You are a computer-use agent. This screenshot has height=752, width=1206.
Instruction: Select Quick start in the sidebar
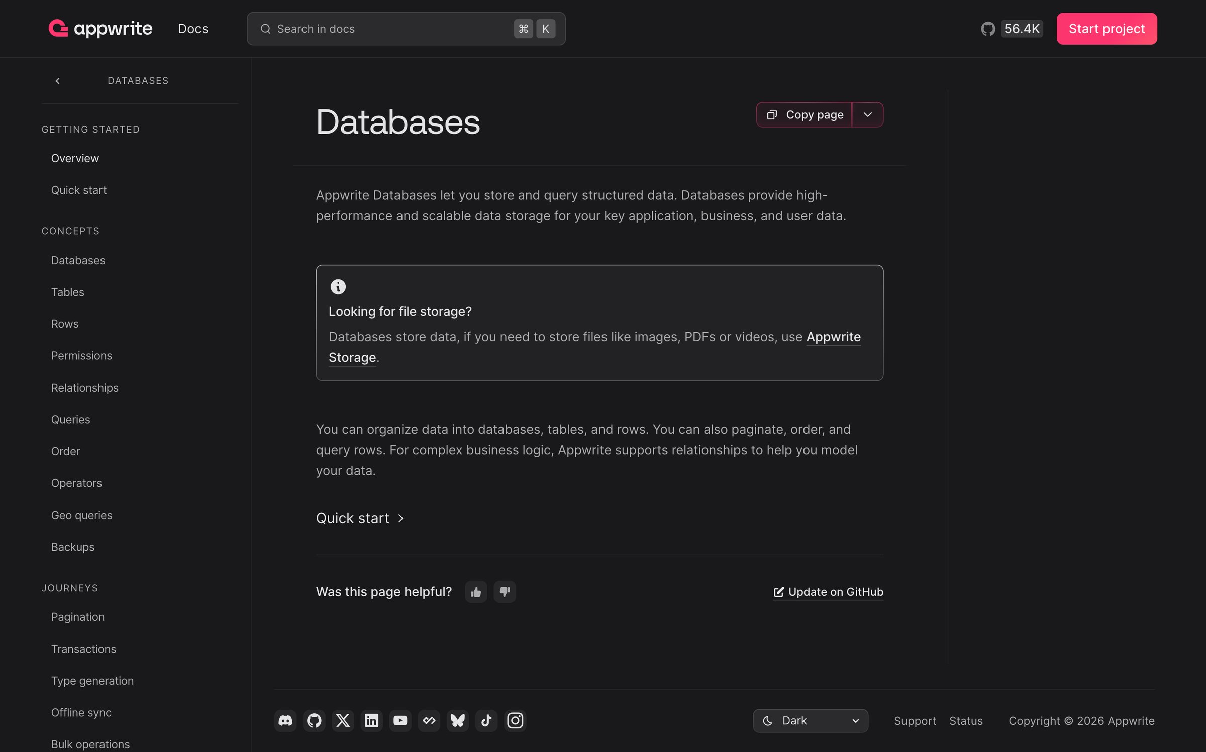[79, 190]
